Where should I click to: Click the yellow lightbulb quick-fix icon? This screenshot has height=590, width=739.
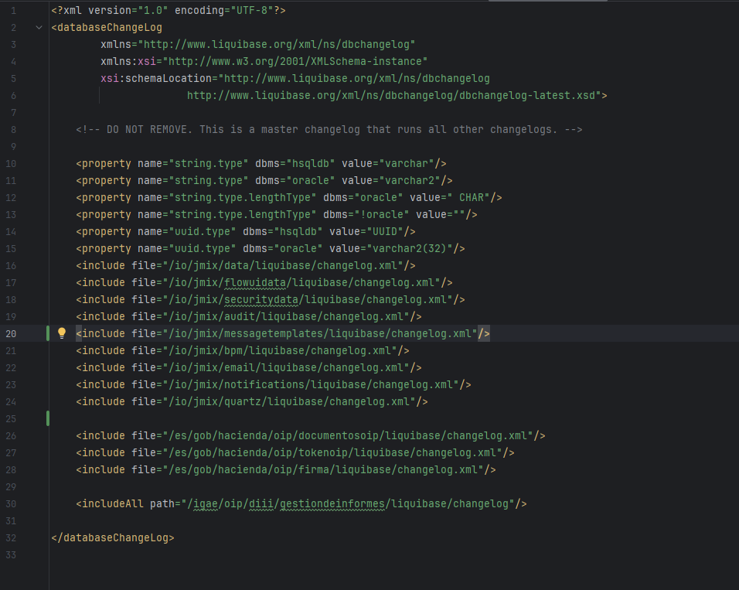click(63, 333)
